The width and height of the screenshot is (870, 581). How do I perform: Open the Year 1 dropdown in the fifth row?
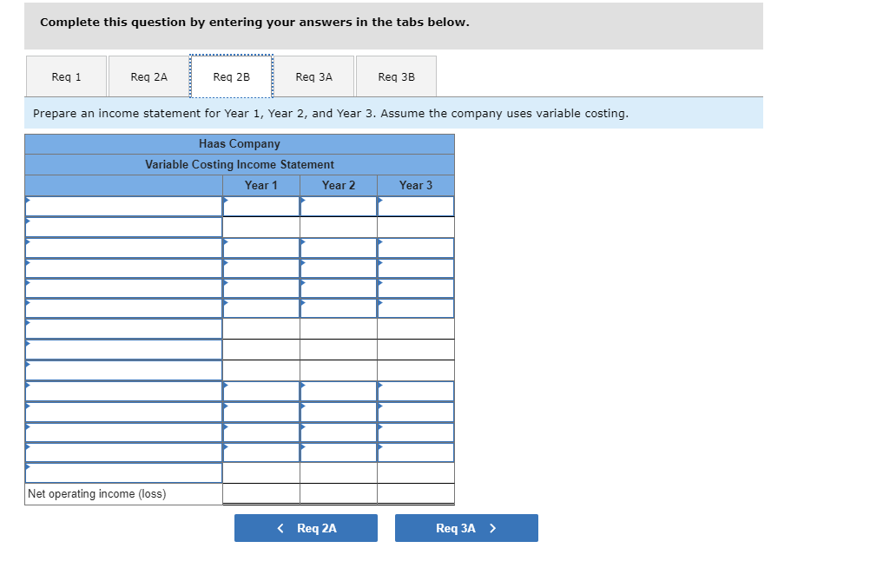260,287
